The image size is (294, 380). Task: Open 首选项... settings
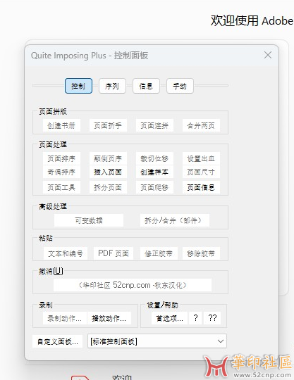[x=170, y=318]
